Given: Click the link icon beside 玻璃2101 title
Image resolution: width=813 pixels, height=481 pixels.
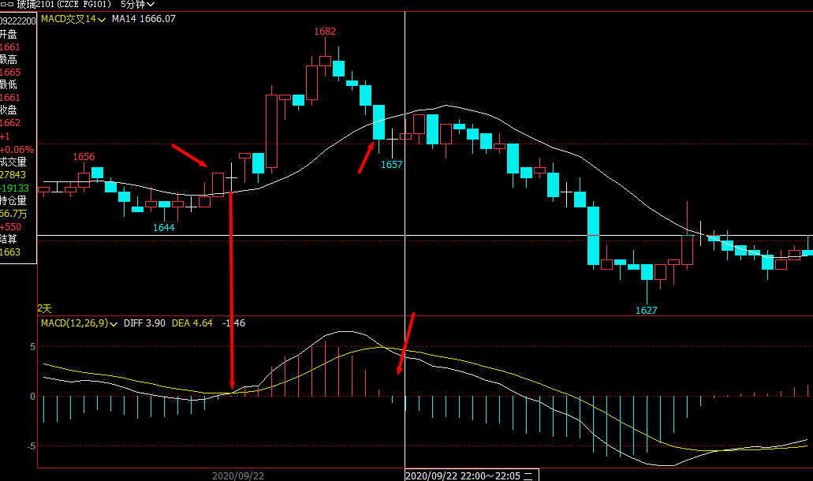Looking at the screenshot, I should [7, 5].
